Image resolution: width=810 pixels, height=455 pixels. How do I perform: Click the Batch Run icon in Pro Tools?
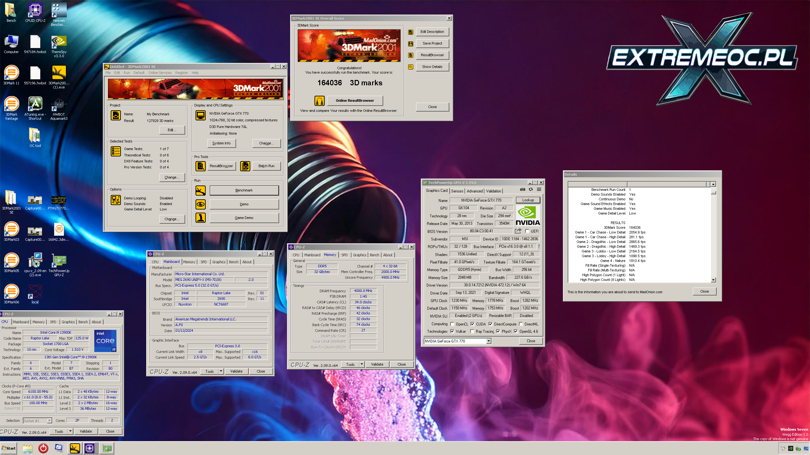tap(245, 166)
